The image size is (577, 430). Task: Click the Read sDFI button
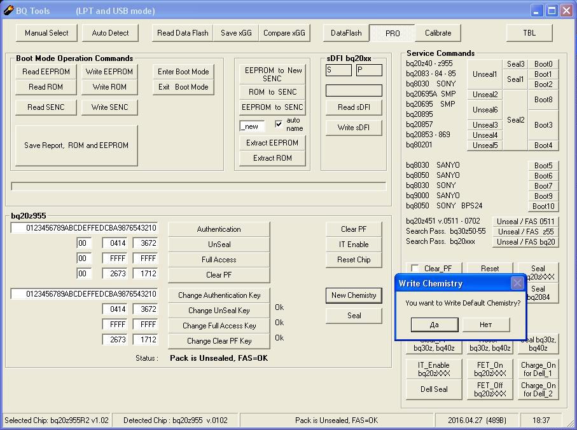tap(354, 107)
